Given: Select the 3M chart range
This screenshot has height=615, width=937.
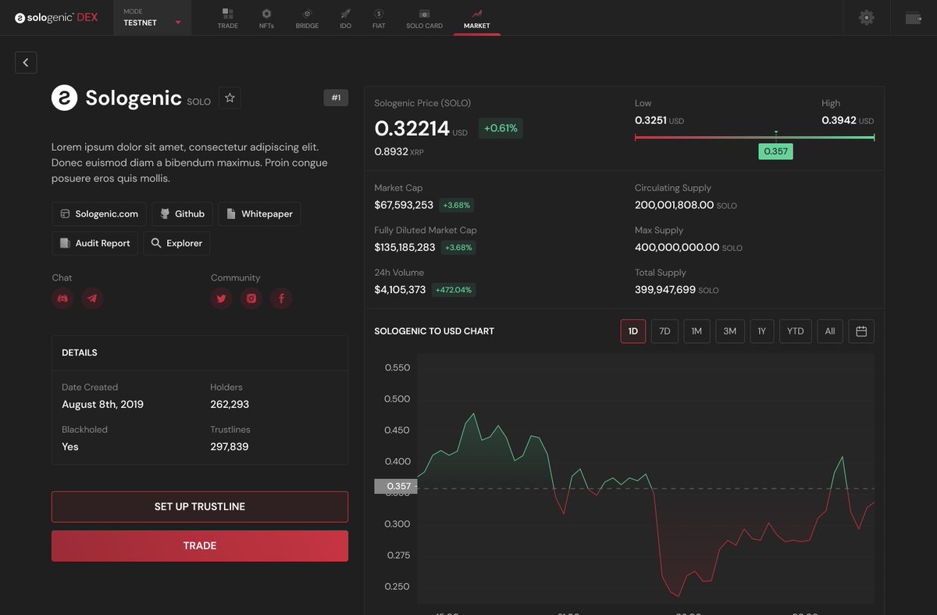Looking at the screenshot, I should 729,331.
